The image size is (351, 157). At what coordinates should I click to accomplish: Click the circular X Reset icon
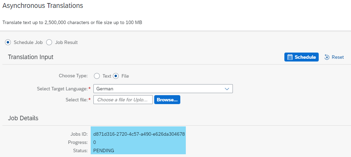327,57
